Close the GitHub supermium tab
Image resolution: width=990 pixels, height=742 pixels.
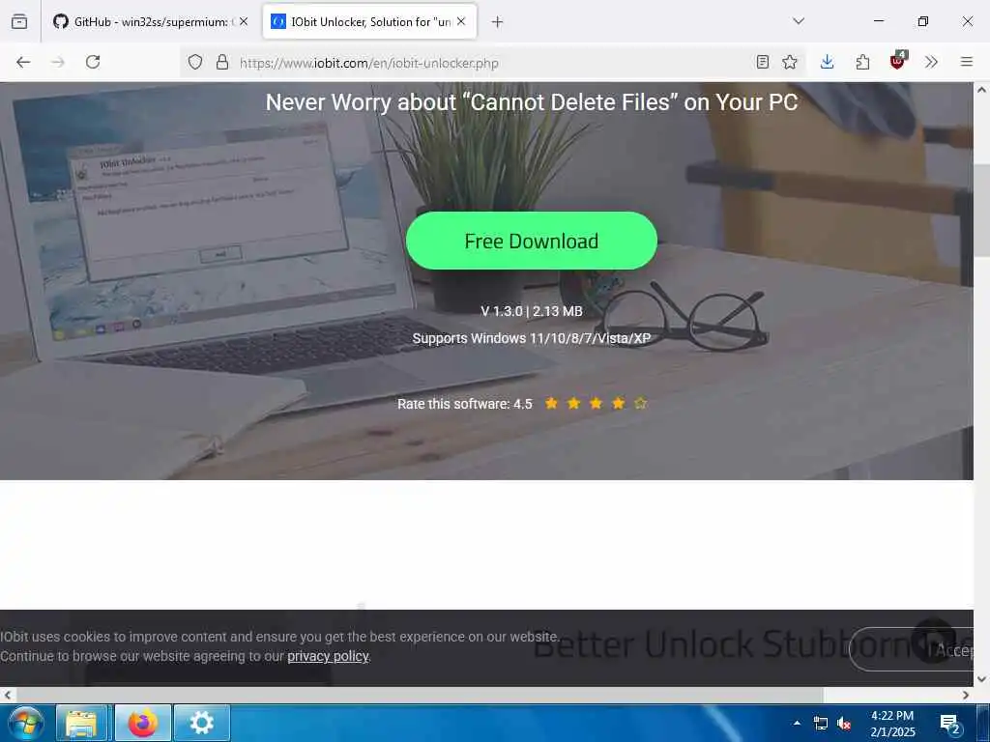(244, 21)
